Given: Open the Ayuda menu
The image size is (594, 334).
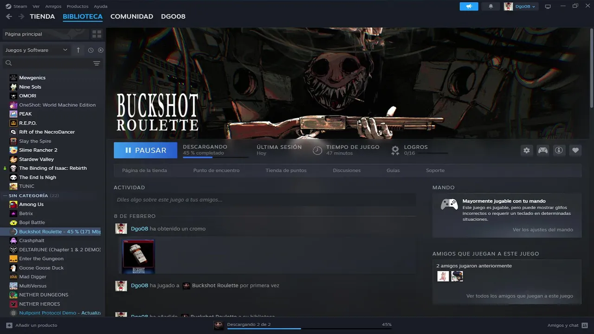Looking at the screenshot, I should pos(100,6).
